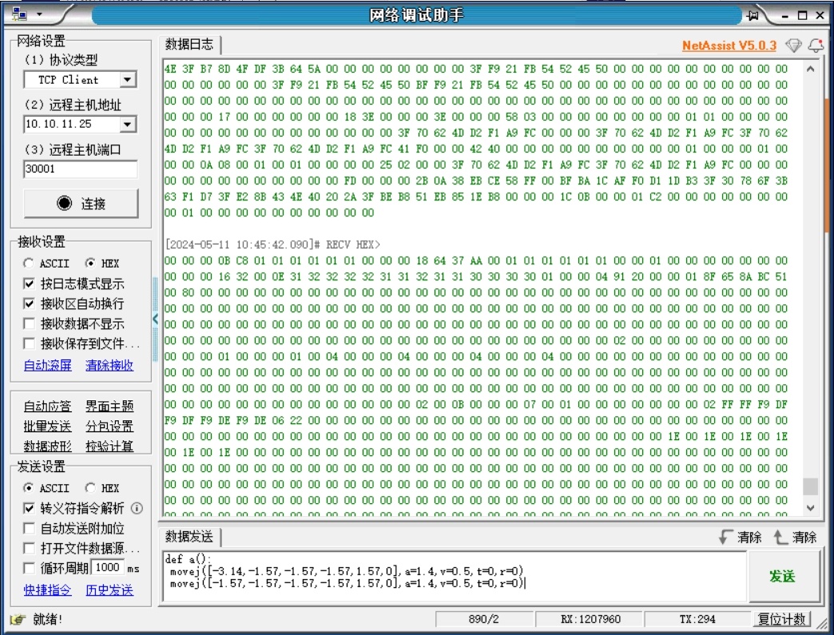Open the protocol type dropdown (TCP Client)

coord(128,80)
